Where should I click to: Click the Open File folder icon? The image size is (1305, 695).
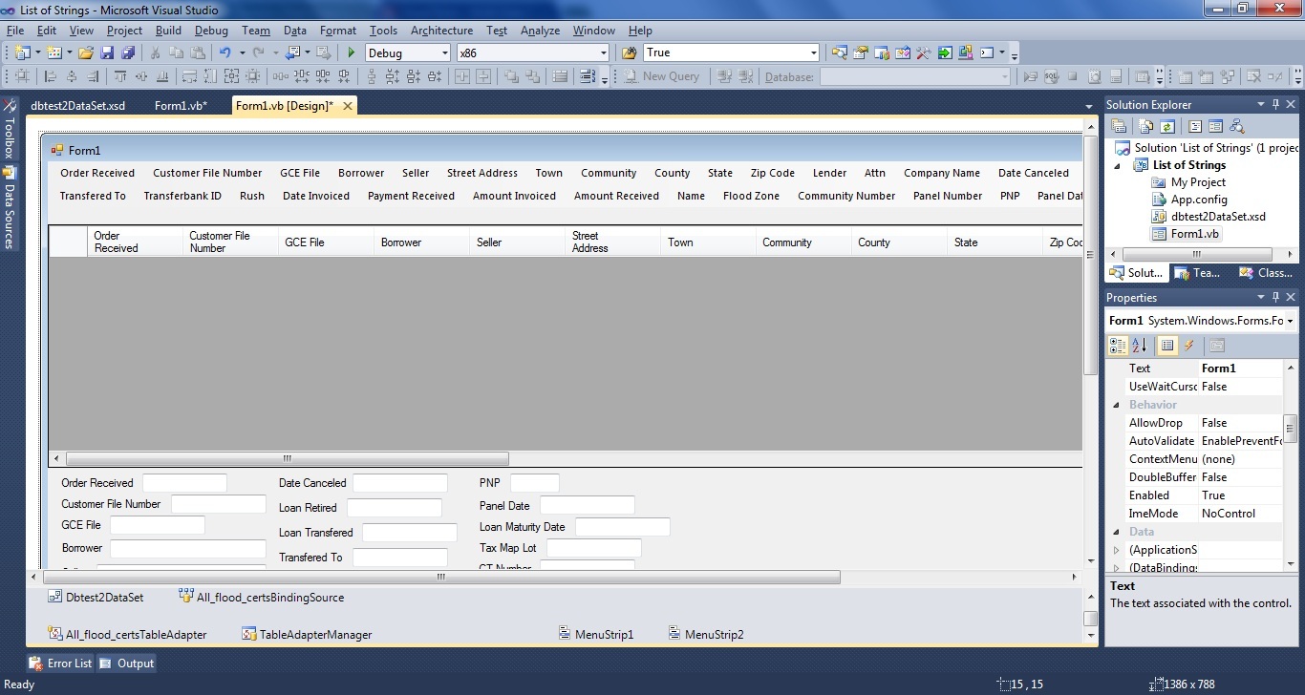click(86, 53)
